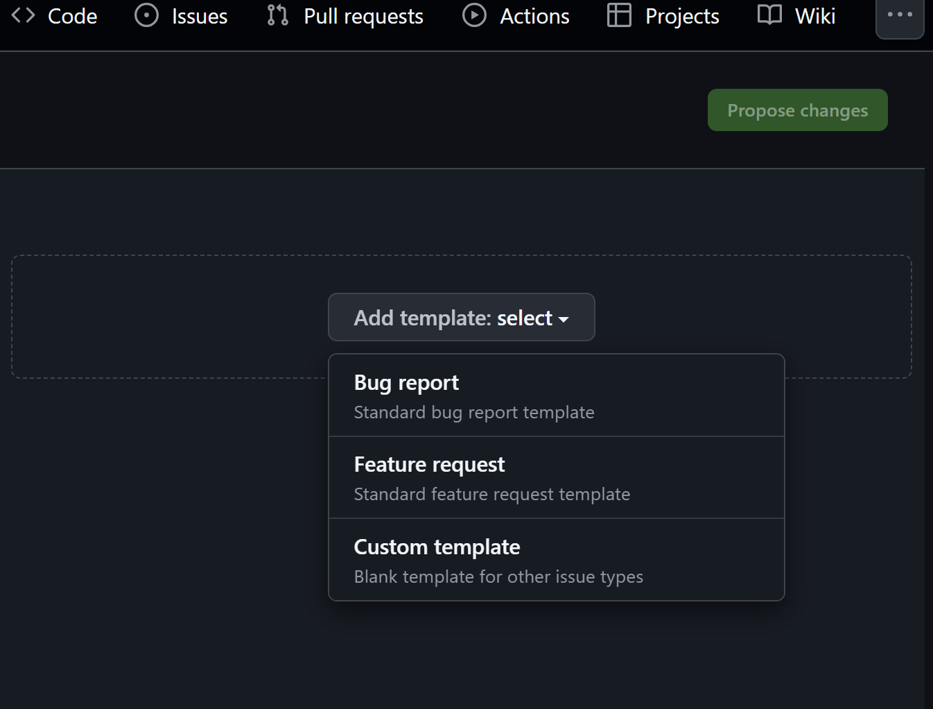933x709 pixels.
Task: Choose the Feature request template option
Action: coord(429,465)
